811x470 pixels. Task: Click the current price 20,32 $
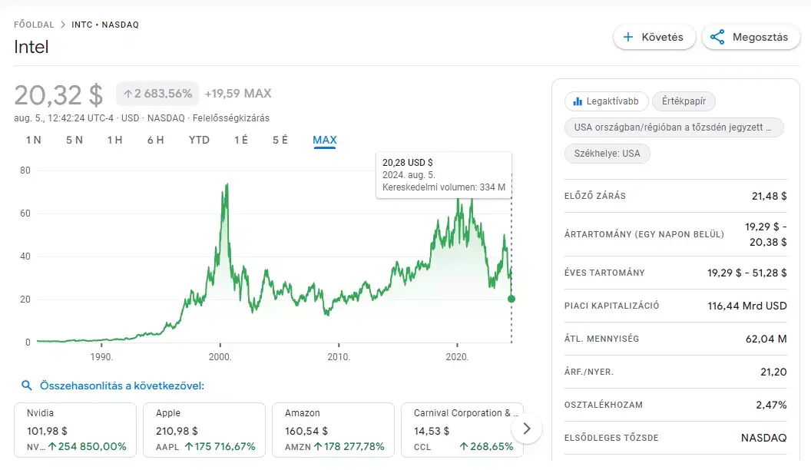[58, 95]
